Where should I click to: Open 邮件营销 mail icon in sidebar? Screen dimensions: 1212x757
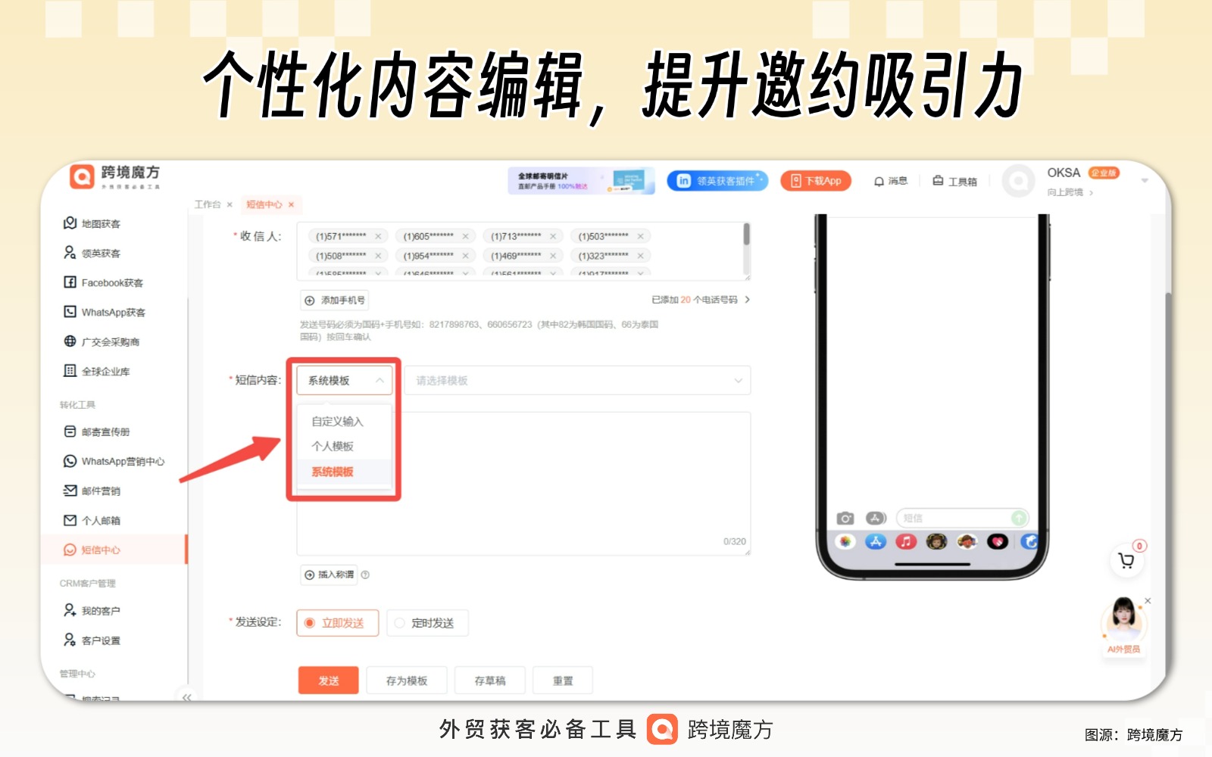(70, 491)
